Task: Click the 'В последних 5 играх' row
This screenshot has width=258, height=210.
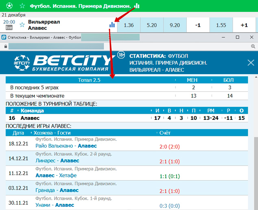Action: coord(127,88)
